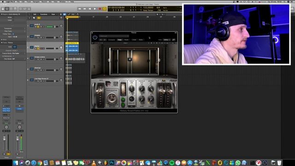Open the Mixer from the control bar
The width and height of the screenshot is (295, 166).
tap(24, 9)
